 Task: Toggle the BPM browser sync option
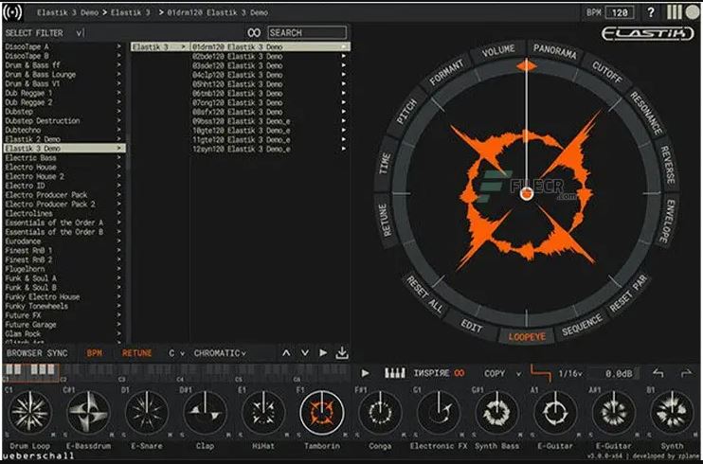(94, 353)
